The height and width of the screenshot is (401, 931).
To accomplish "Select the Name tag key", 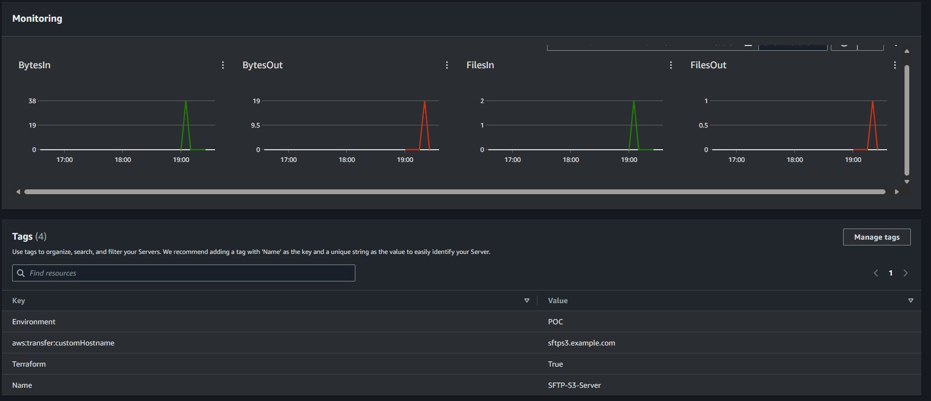I will pos(22,385).
